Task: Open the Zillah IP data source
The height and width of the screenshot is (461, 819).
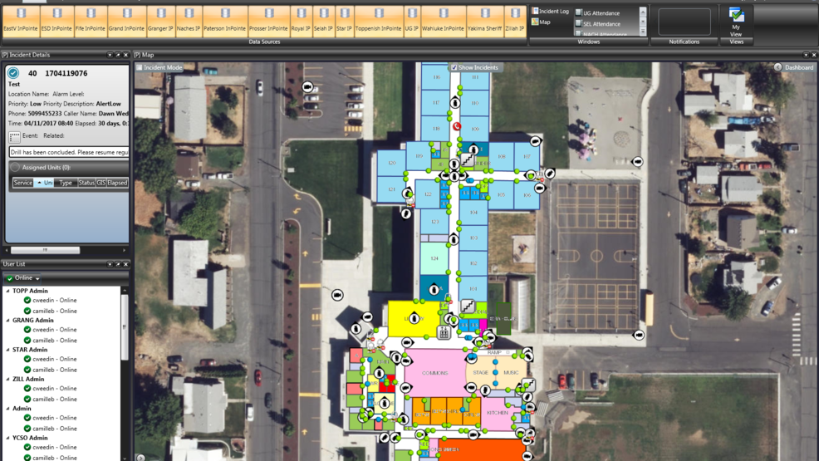Action: [515, 21]
